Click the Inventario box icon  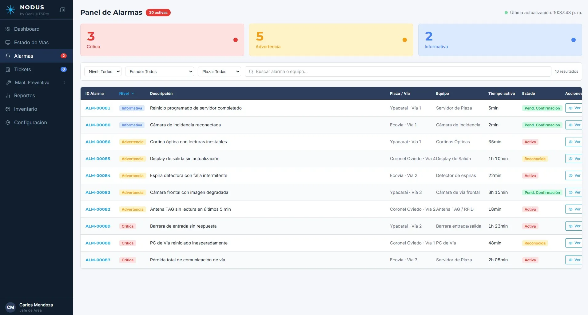[8, 109]
